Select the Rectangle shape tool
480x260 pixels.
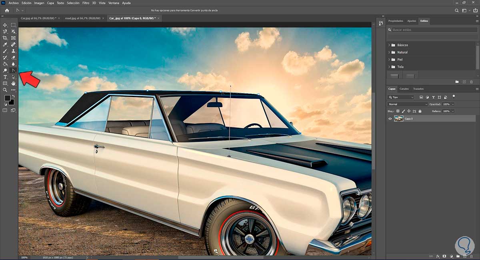[5, 83]
